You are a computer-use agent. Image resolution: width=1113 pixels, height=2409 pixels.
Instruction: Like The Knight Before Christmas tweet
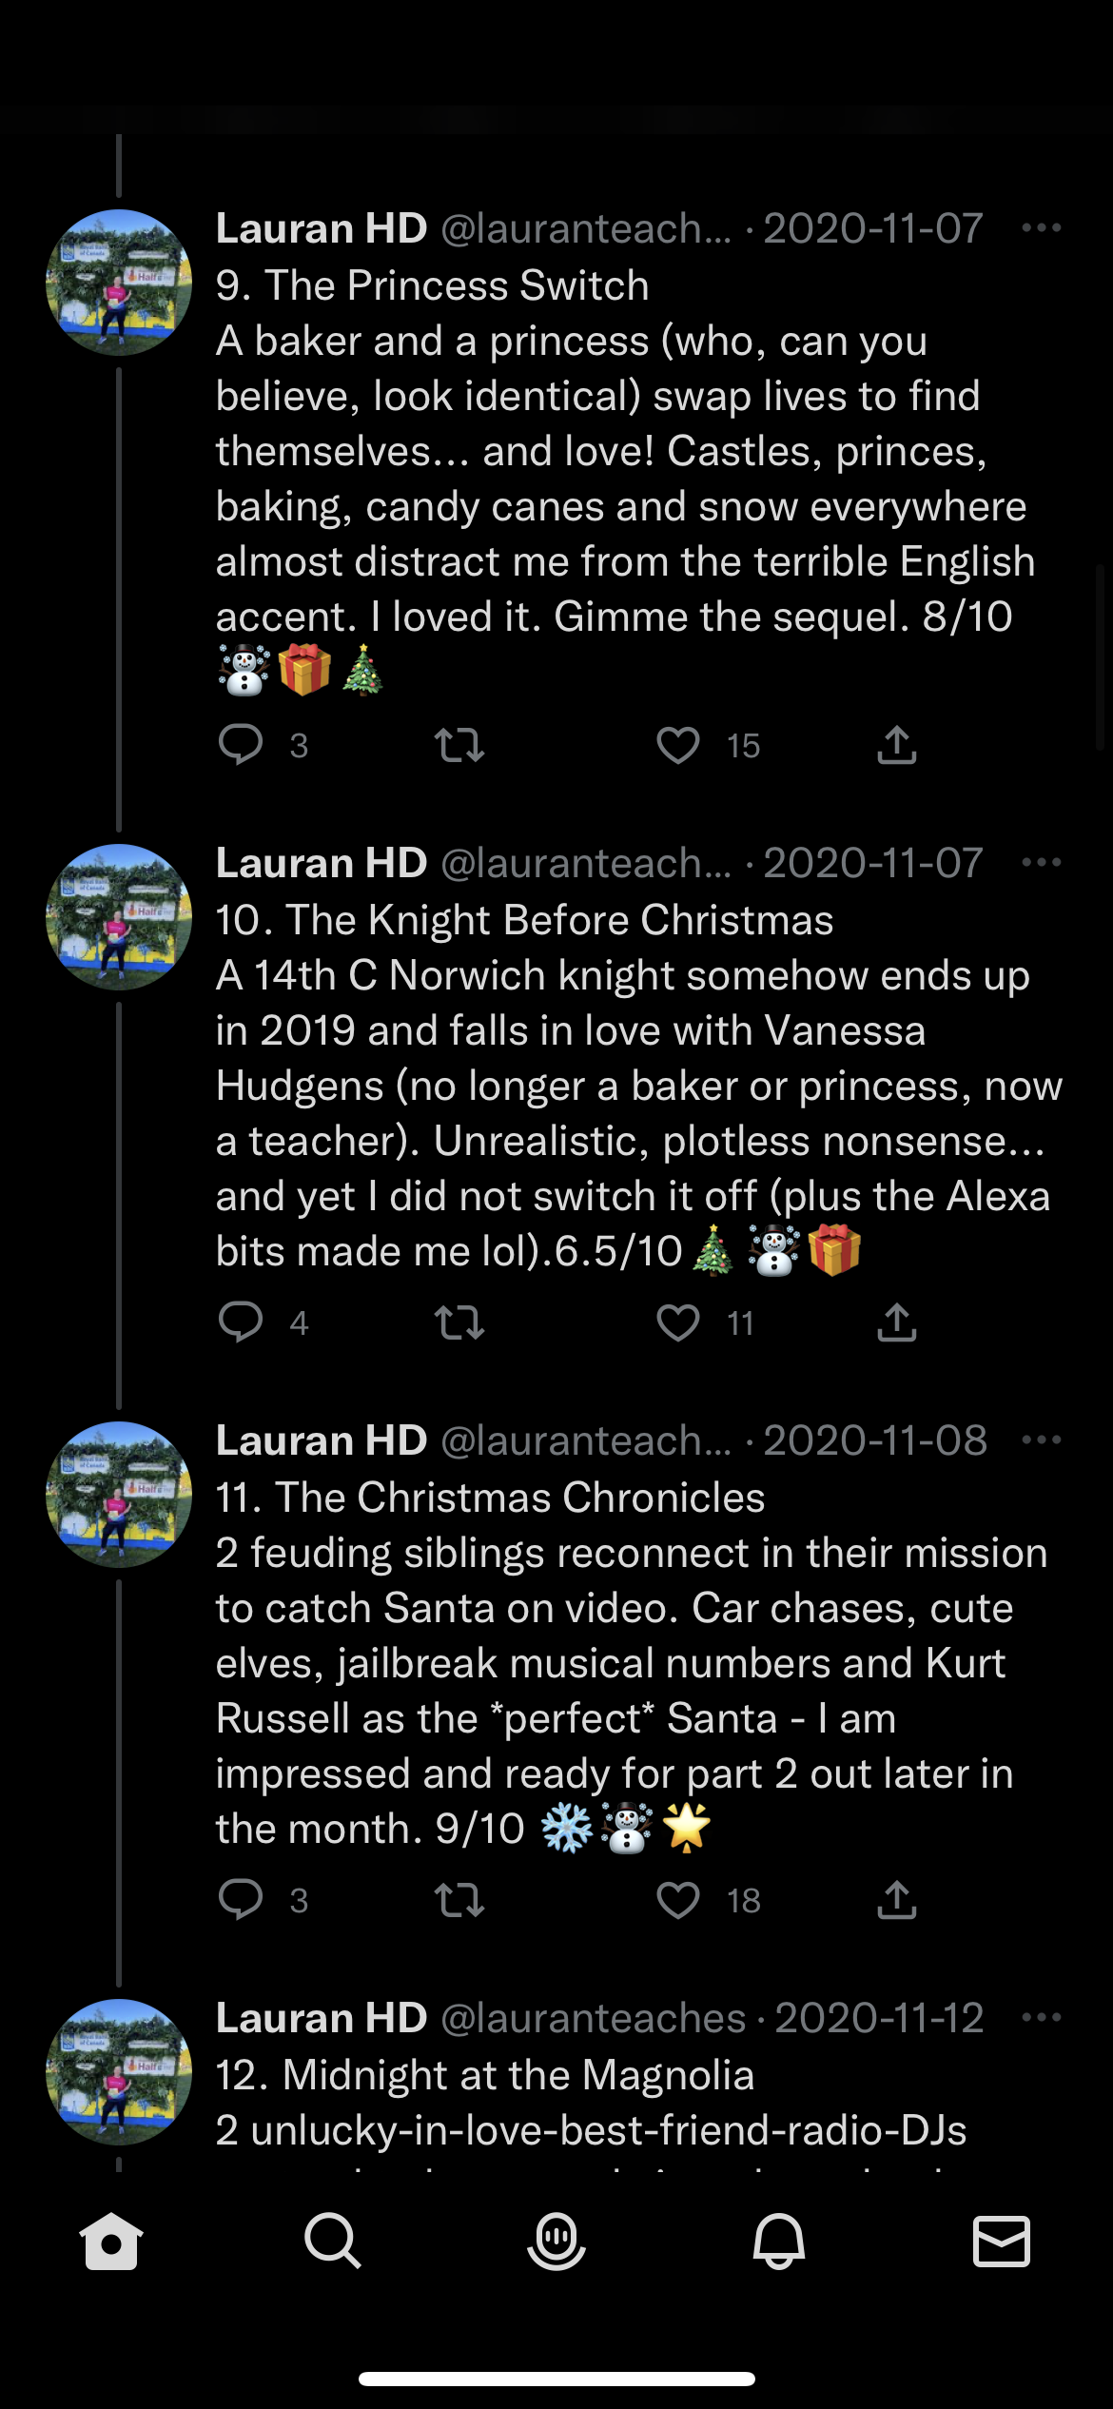click(678, 1322)
